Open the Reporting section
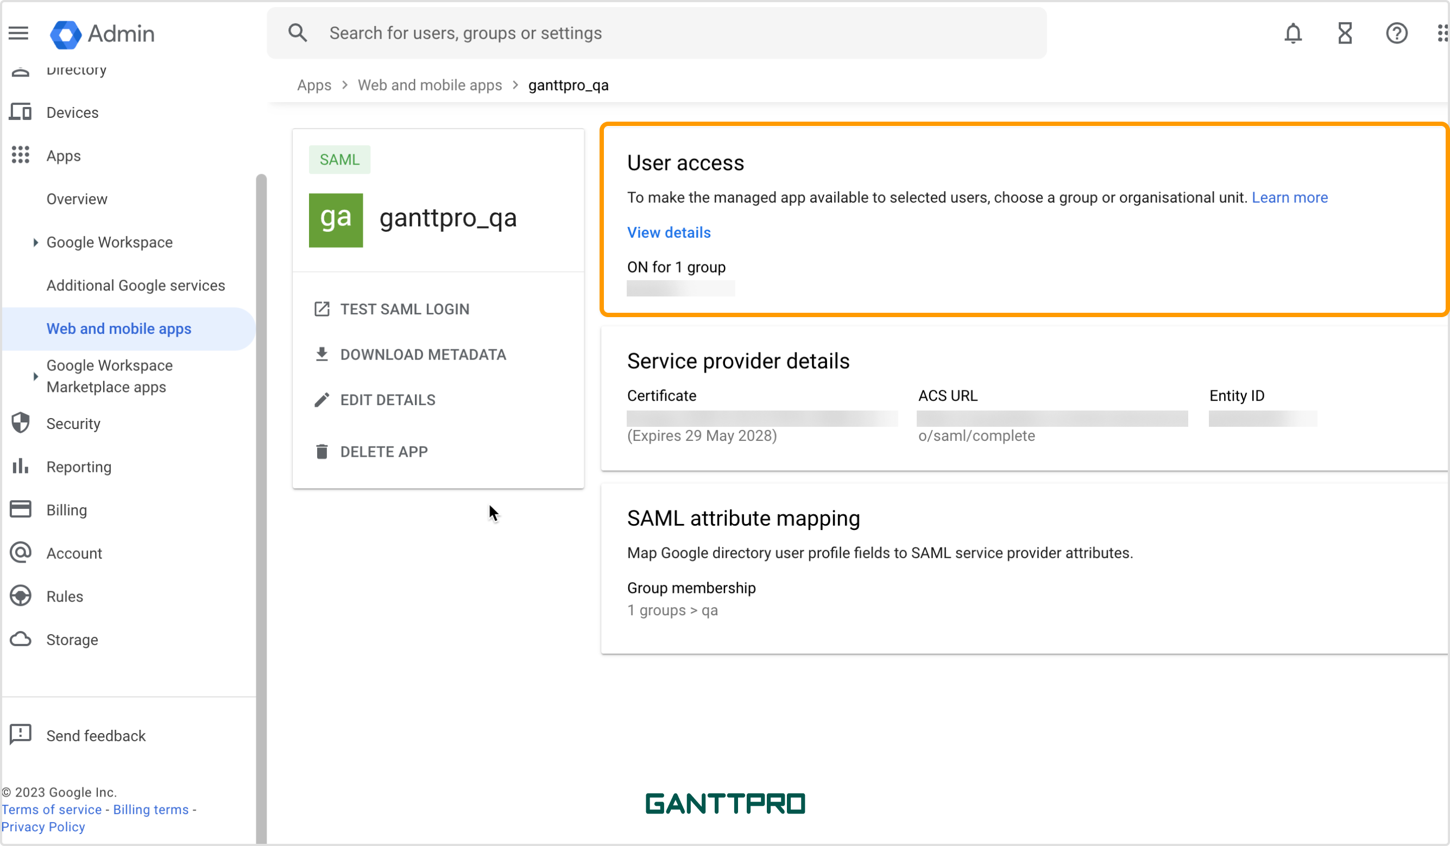 [79, 467]
